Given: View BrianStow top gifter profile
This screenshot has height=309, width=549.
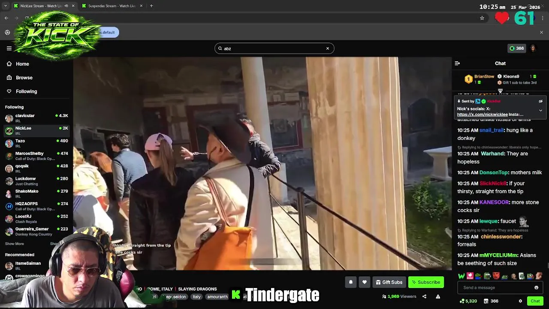Looking at the screenshot, I should click(484, 76).
